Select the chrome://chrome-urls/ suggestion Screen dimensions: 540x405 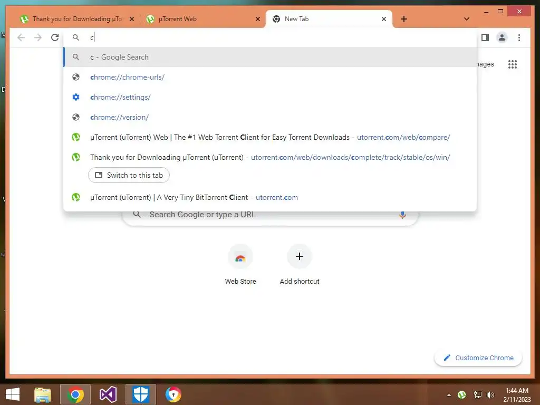pyautogui.click(x=270, y=77)
